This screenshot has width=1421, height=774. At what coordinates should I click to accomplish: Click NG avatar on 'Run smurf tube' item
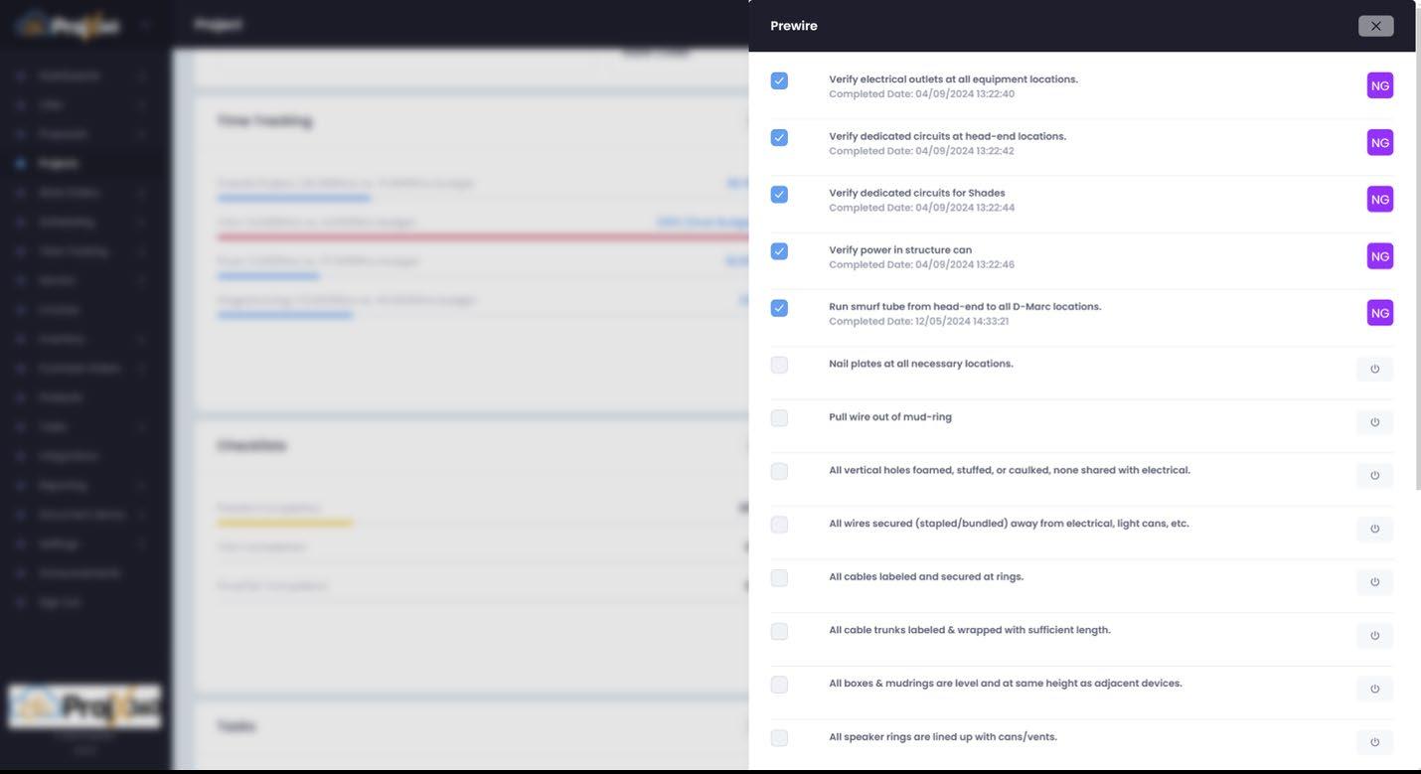coord(1380,313)
